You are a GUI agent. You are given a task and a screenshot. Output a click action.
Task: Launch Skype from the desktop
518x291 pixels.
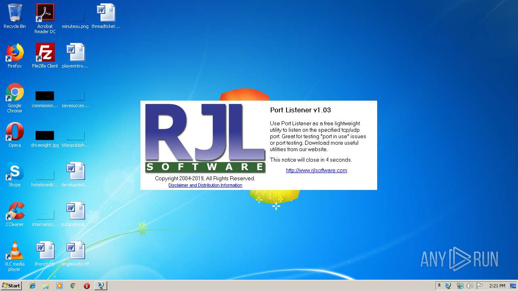pos(15,175)
